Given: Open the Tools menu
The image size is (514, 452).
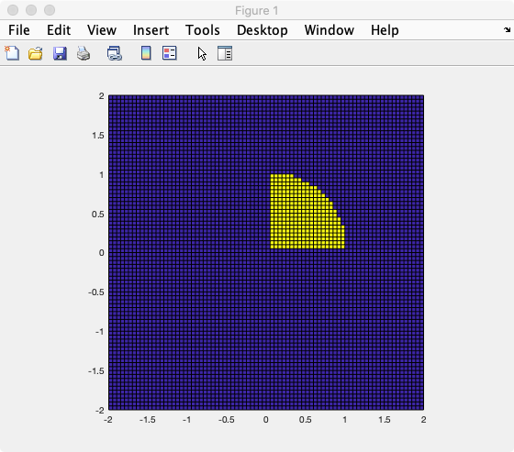Looking at the screenshot, I should coord(203,30).
